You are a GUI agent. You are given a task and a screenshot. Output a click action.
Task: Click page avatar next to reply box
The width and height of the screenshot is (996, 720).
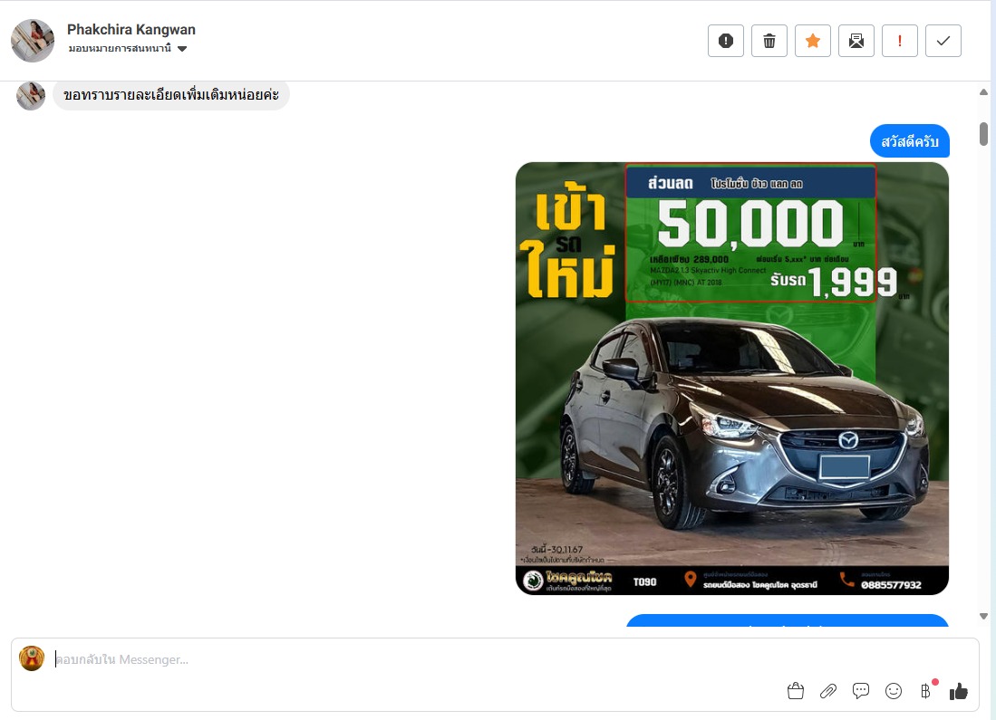pos(32,658)
